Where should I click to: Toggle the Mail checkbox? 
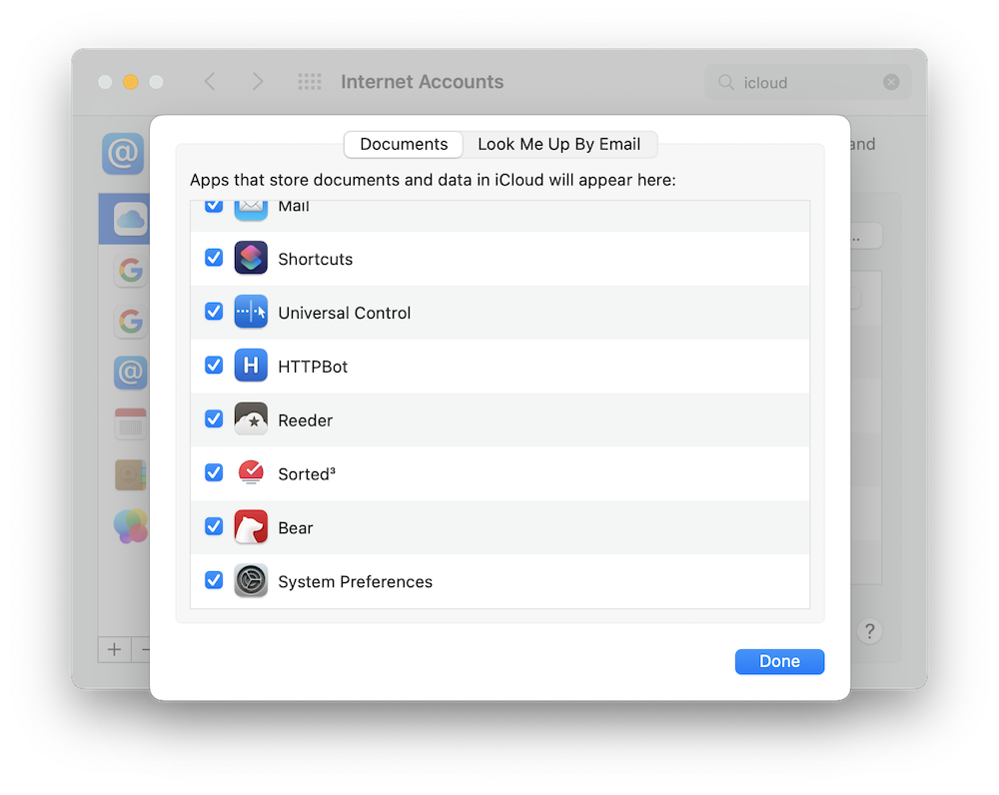coord(213,204)
